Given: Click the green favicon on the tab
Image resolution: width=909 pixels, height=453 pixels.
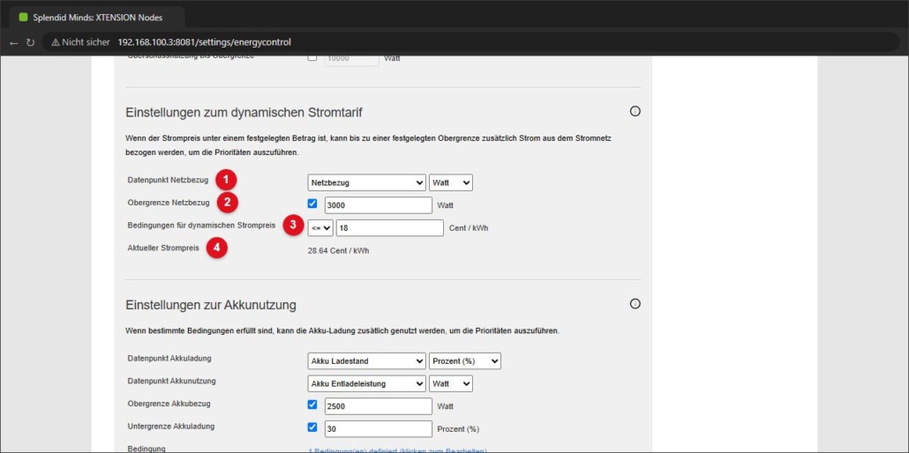Looking at the screenshot, I should [23, 17].
